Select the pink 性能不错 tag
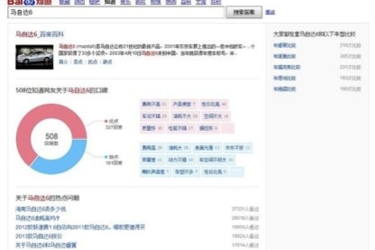 pyautogui.click(x=181, y=128)
